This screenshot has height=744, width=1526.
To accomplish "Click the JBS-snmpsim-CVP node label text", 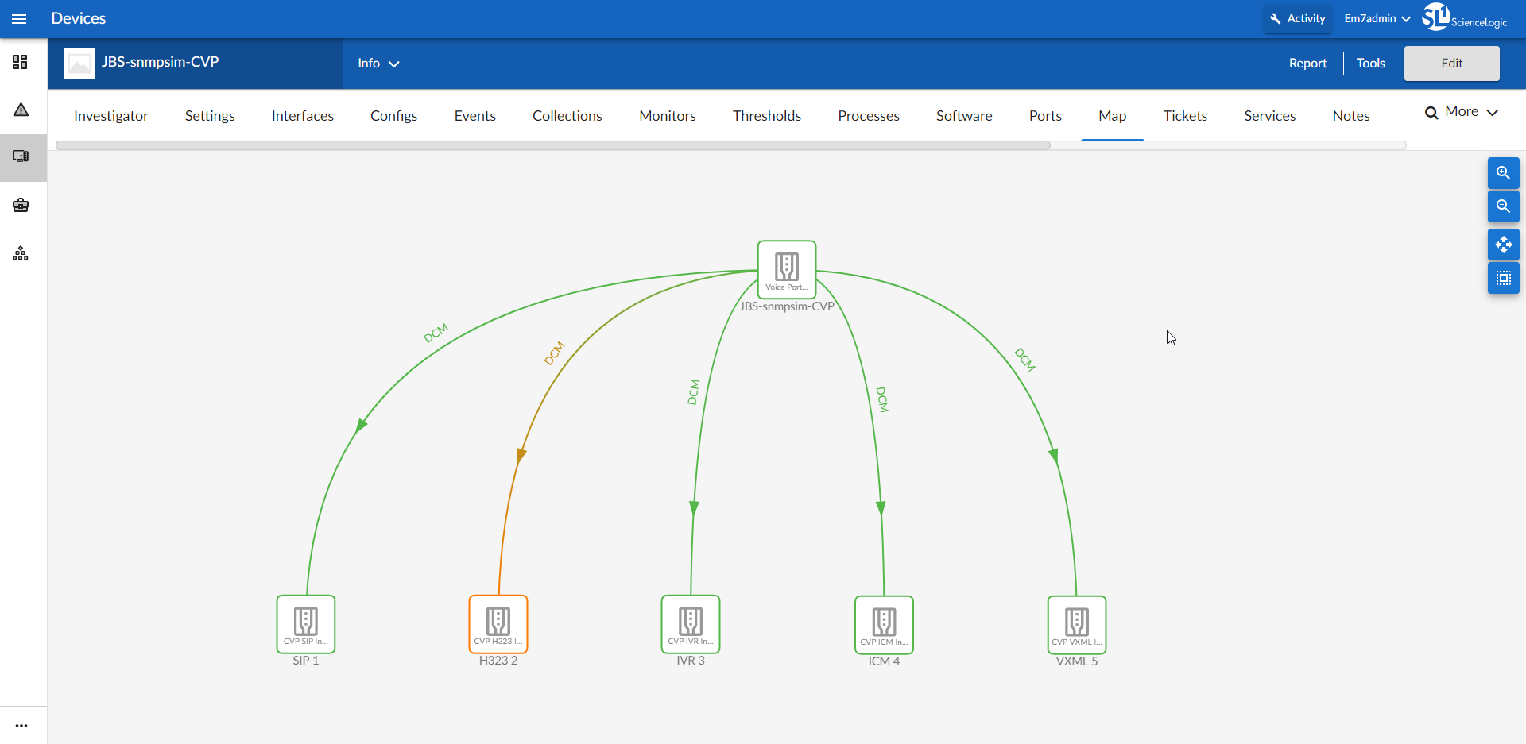I will [x=787, y=306].
